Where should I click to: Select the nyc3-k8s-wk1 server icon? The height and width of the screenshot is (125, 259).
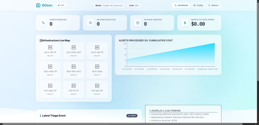(74, 47)
